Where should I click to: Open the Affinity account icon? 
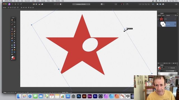point(176,4)
